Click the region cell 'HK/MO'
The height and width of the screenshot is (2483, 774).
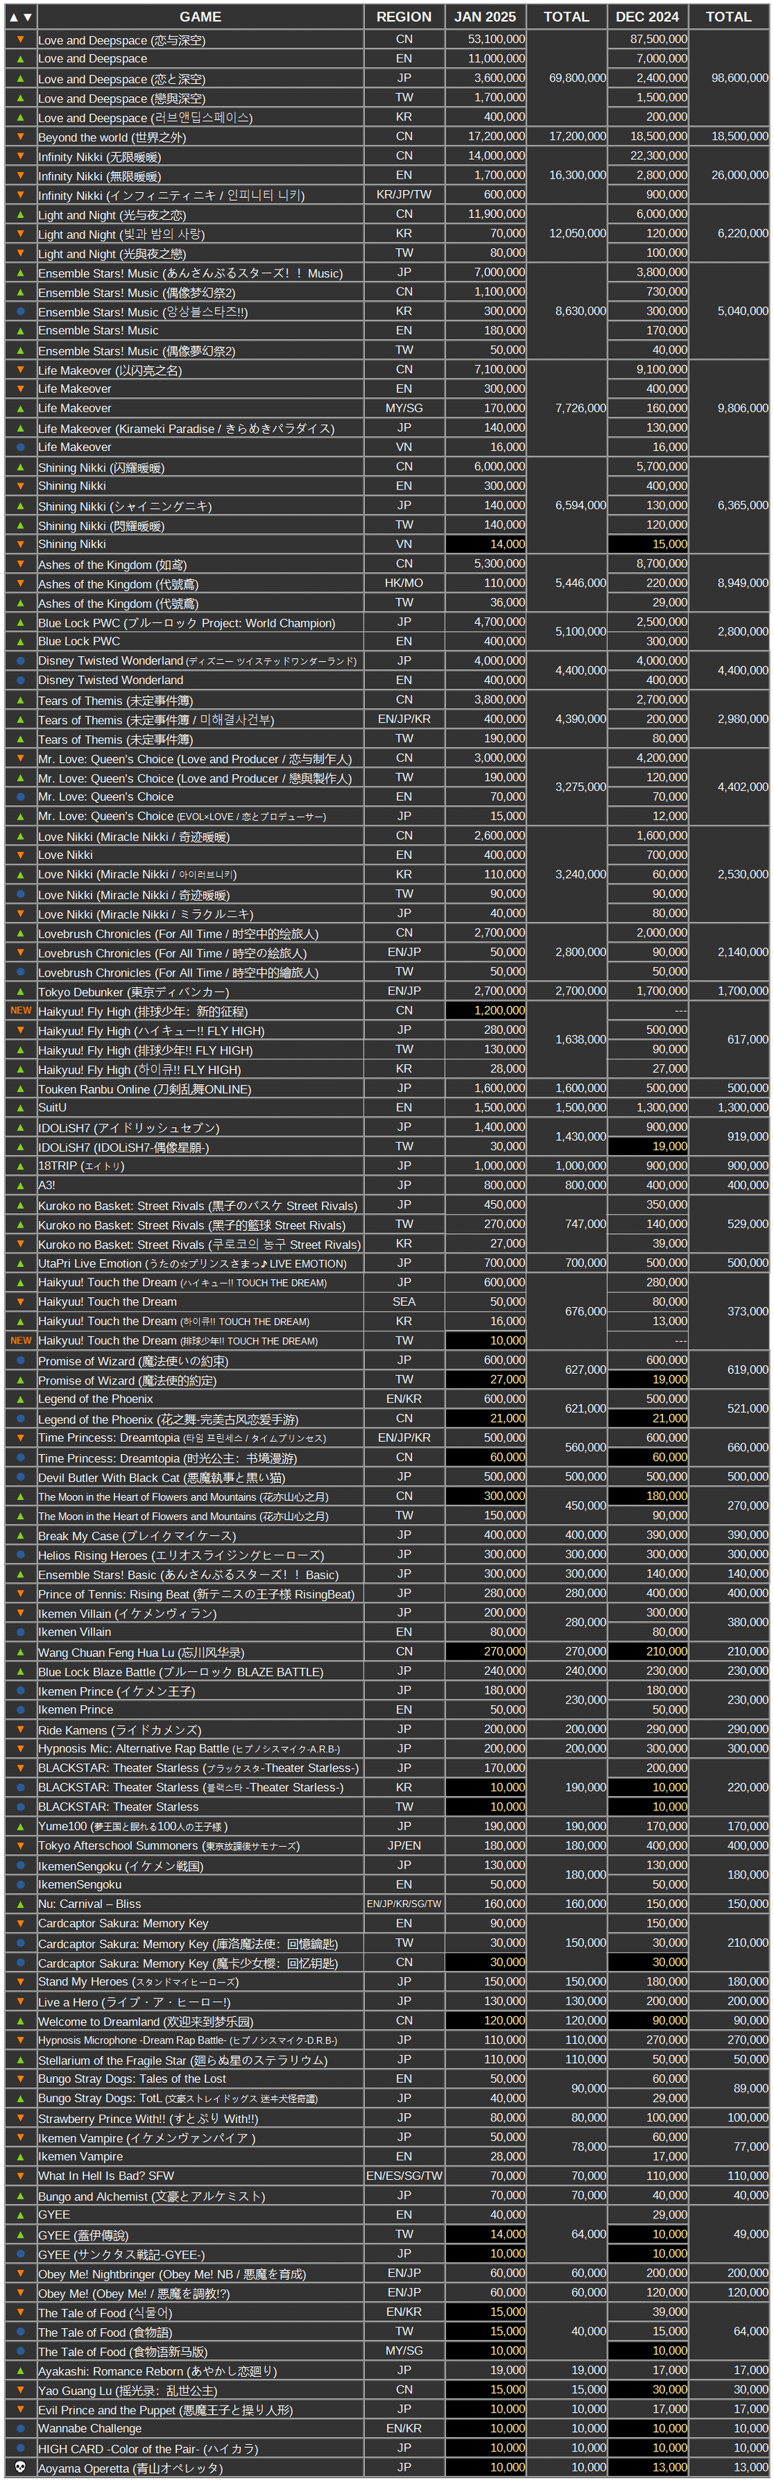click(404, 583)
